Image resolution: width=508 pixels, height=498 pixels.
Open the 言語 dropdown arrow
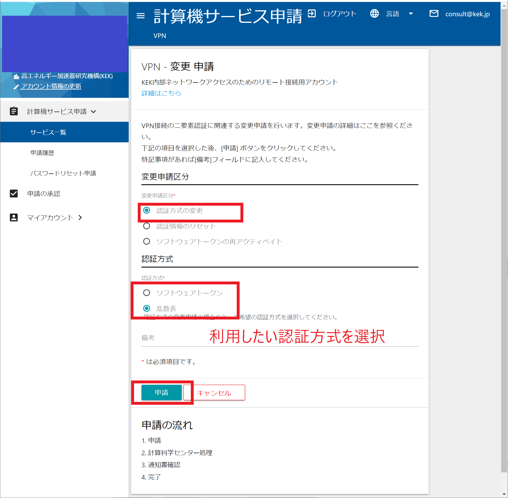tap(411, 14)
